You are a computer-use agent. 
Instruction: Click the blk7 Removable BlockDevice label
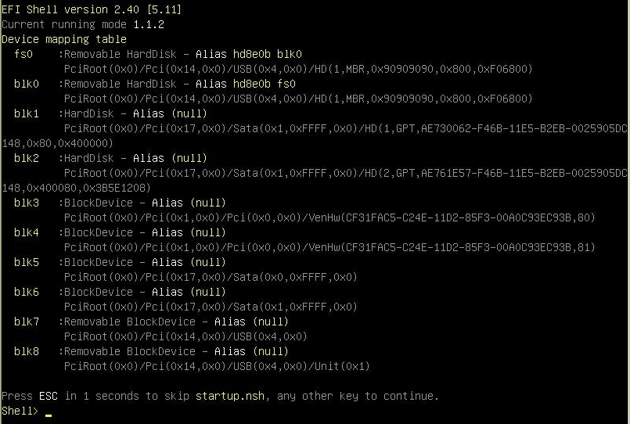(x=27, y=322)
